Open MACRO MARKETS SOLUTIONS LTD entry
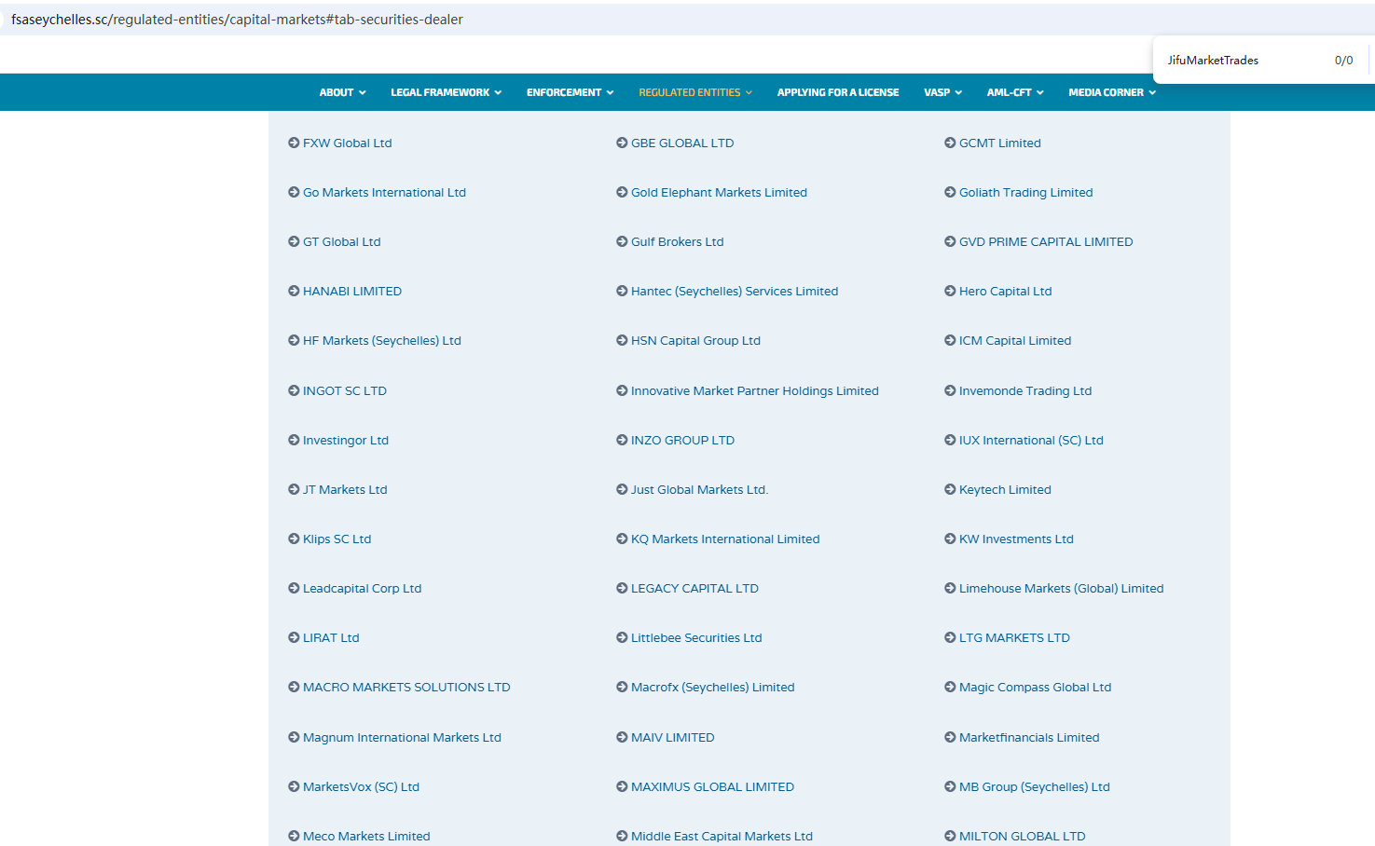Screen dimensions: 1375x846 pos(406,687)
